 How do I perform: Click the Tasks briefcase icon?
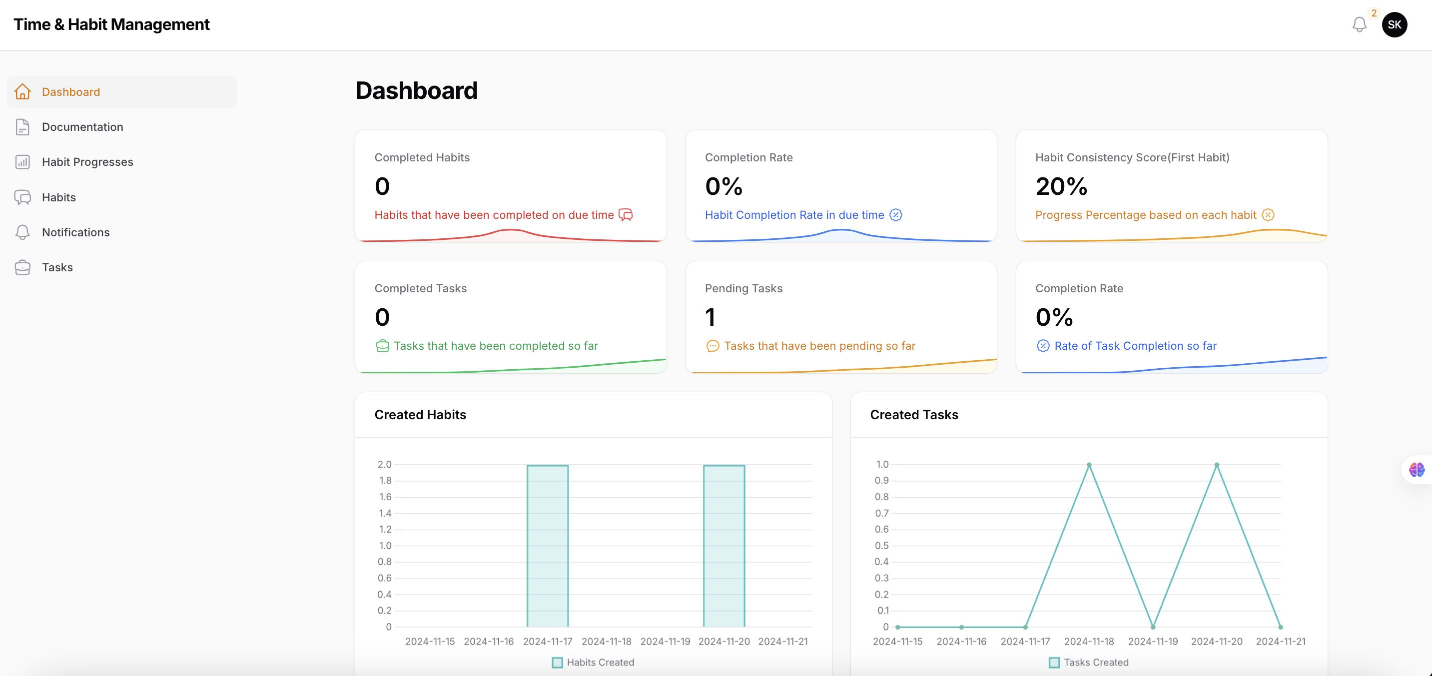(x=22, y=267)
